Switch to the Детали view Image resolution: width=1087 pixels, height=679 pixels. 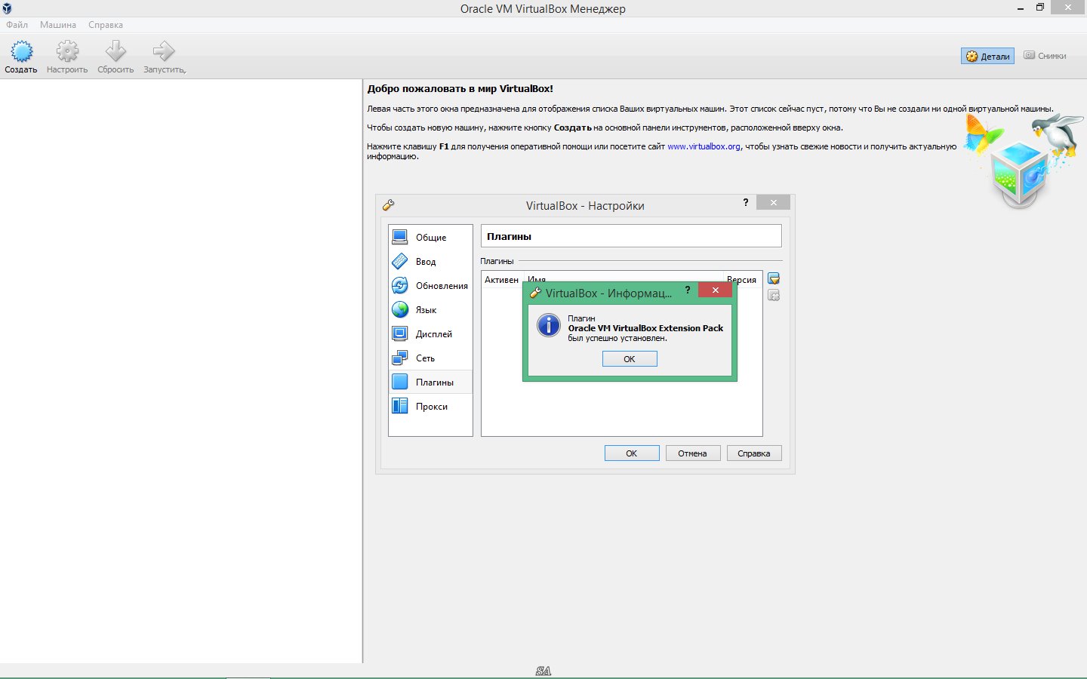(x=987, y=56)
